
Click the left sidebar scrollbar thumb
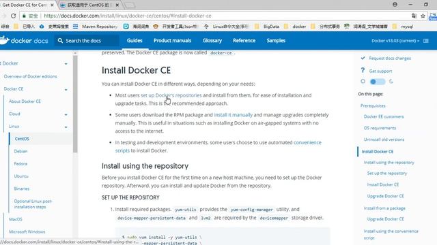[x=75, y=104]
